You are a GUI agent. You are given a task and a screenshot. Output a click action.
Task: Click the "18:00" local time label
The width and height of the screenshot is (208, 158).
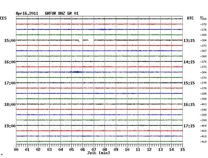[x=10, y=105]
